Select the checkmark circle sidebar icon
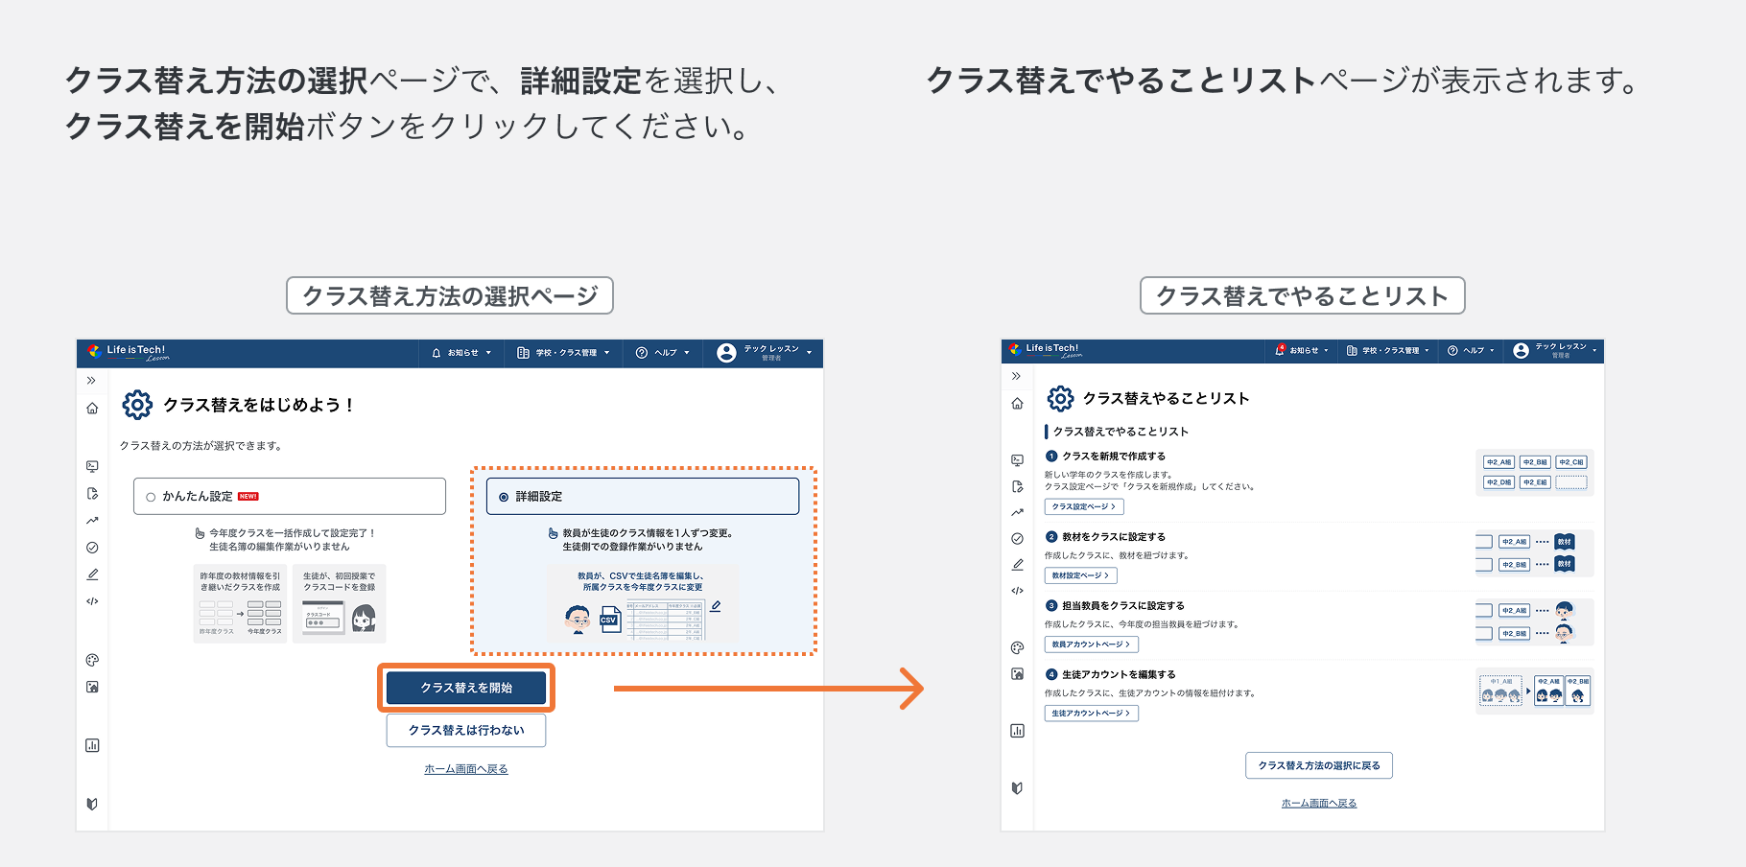 pos(92,548)
